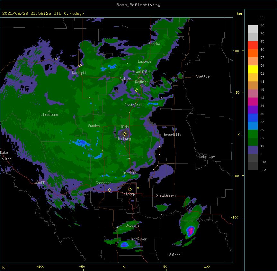Click the yellow V marker northeast of Calgary
Viewport: 277px width, 271px height.
click(x=138, y=188)
